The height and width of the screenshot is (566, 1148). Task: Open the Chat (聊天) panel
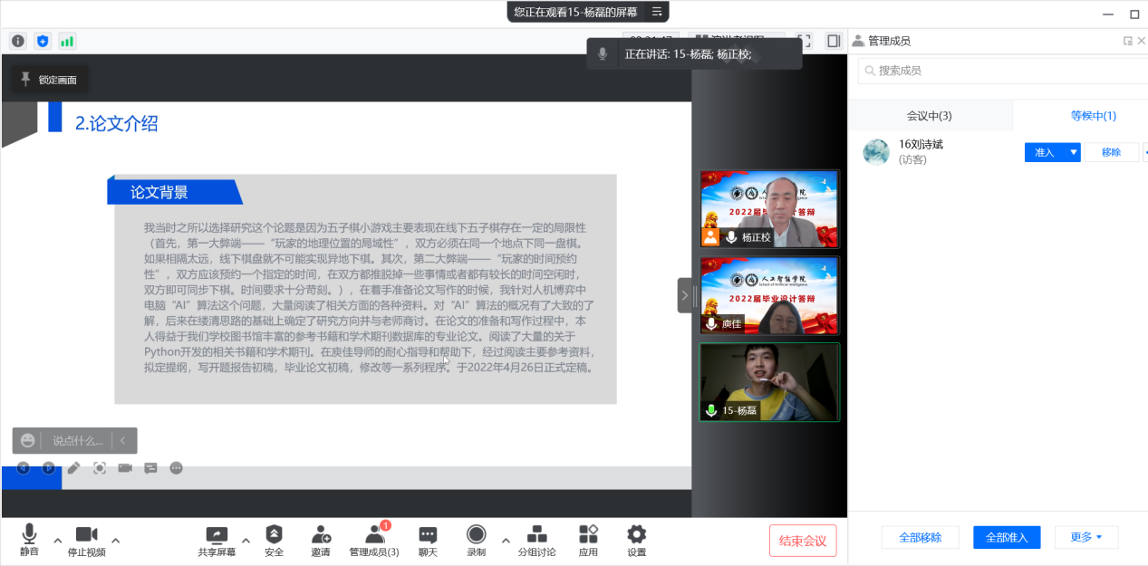coord(428,535)
